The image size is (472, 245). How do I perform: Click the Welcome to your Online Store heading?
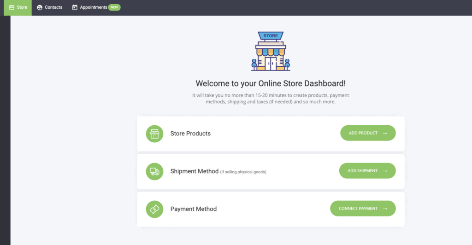coord(271,83)
